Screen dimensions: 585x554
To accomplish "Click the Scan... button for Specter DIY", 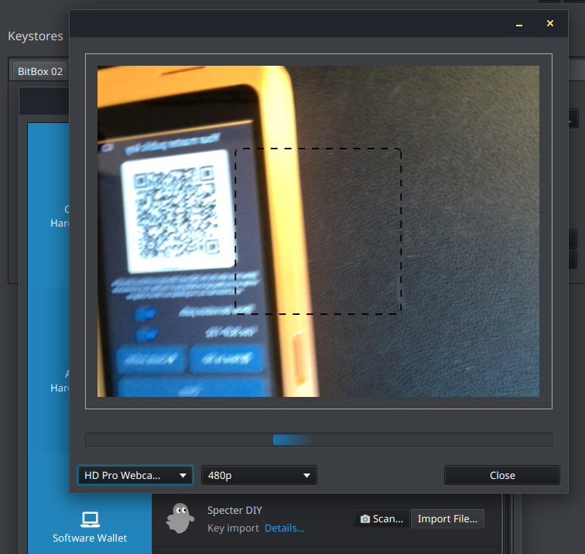I will [x=381, y=518].
